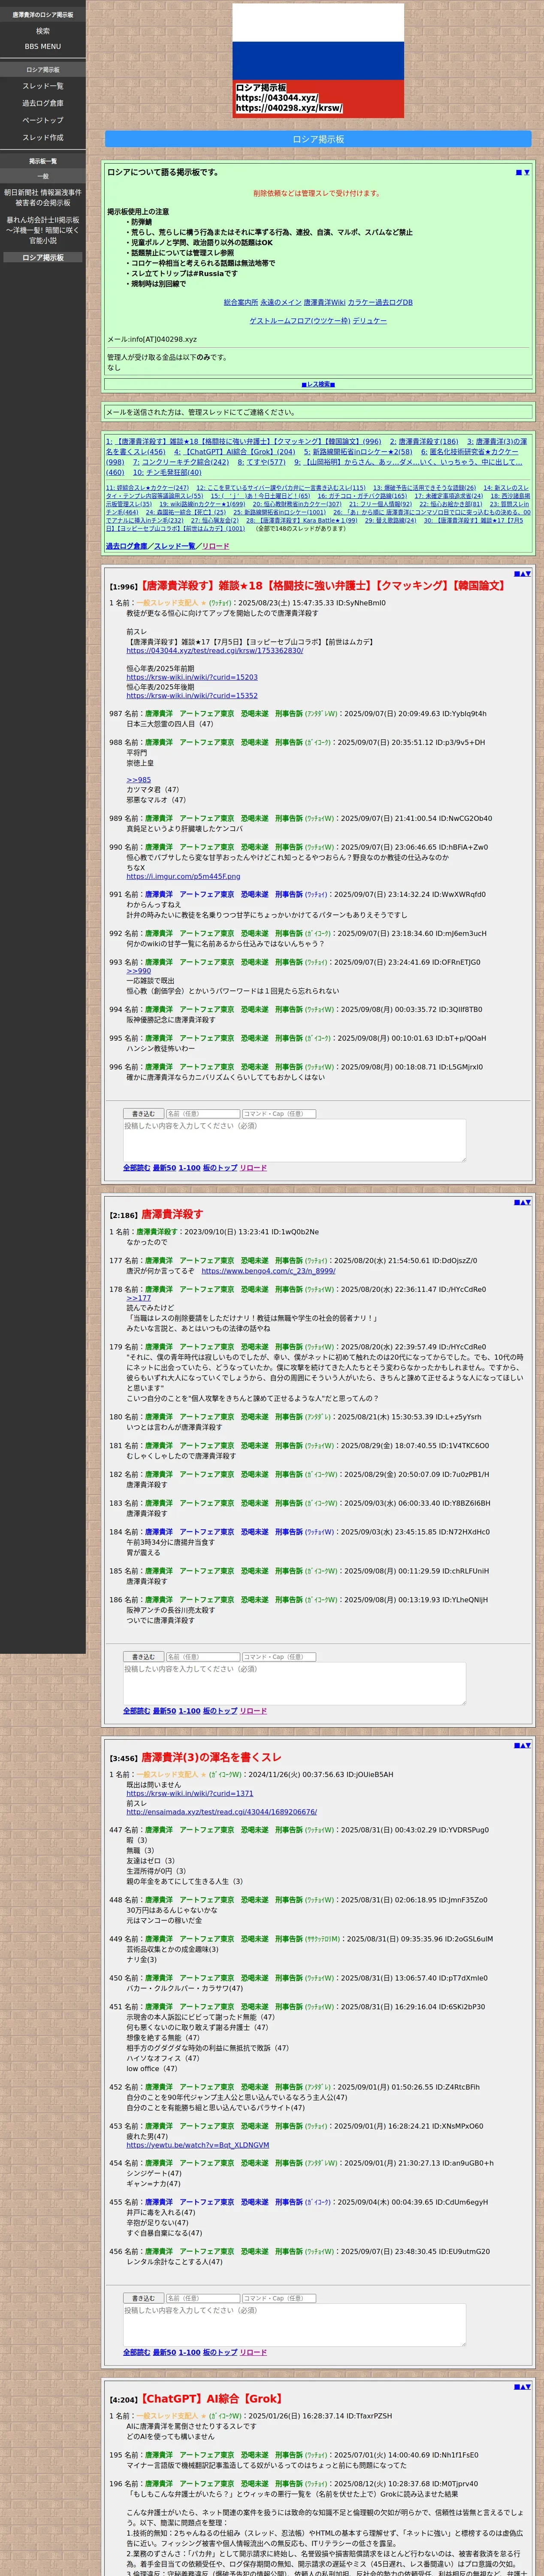This screenshot has width=544, height=2576.
Task: Open krsw-wiki curid=15203 link
Action: pos(192,677)
